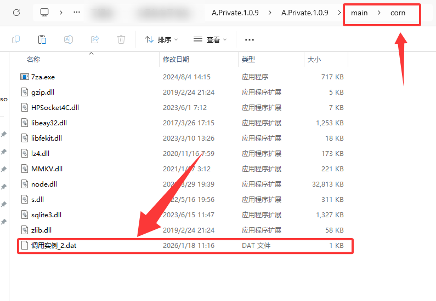This screenshot has height=301, width=436.
Task: Sort by the 类型 column header
Action: click(x=248, y=59)
